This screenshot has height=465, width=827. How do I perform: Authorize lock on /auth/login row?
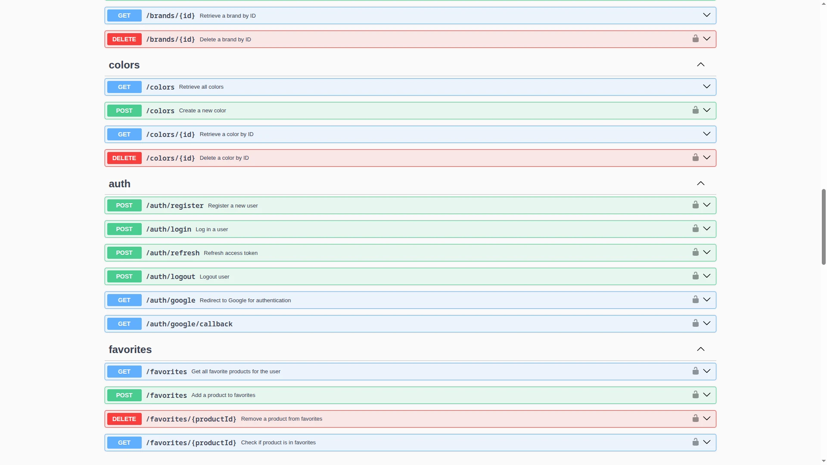point(695,229)
